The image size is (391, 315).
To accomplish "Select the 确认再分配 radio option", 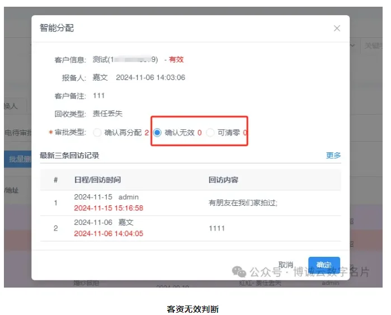I will pos(98,133).
